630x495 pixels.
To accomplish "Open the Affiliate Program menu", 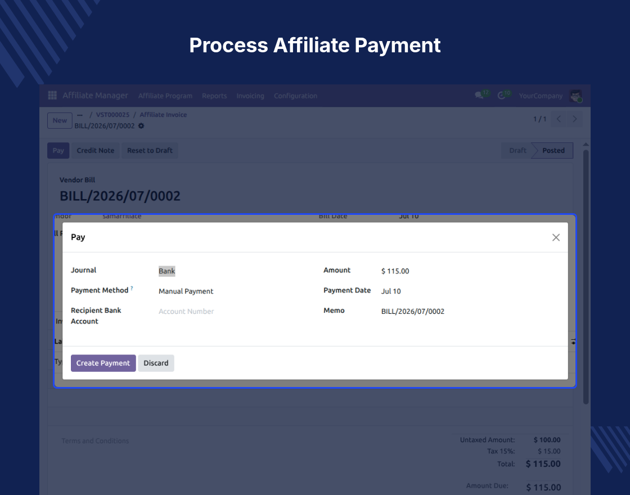I will [x=165, y=96].
